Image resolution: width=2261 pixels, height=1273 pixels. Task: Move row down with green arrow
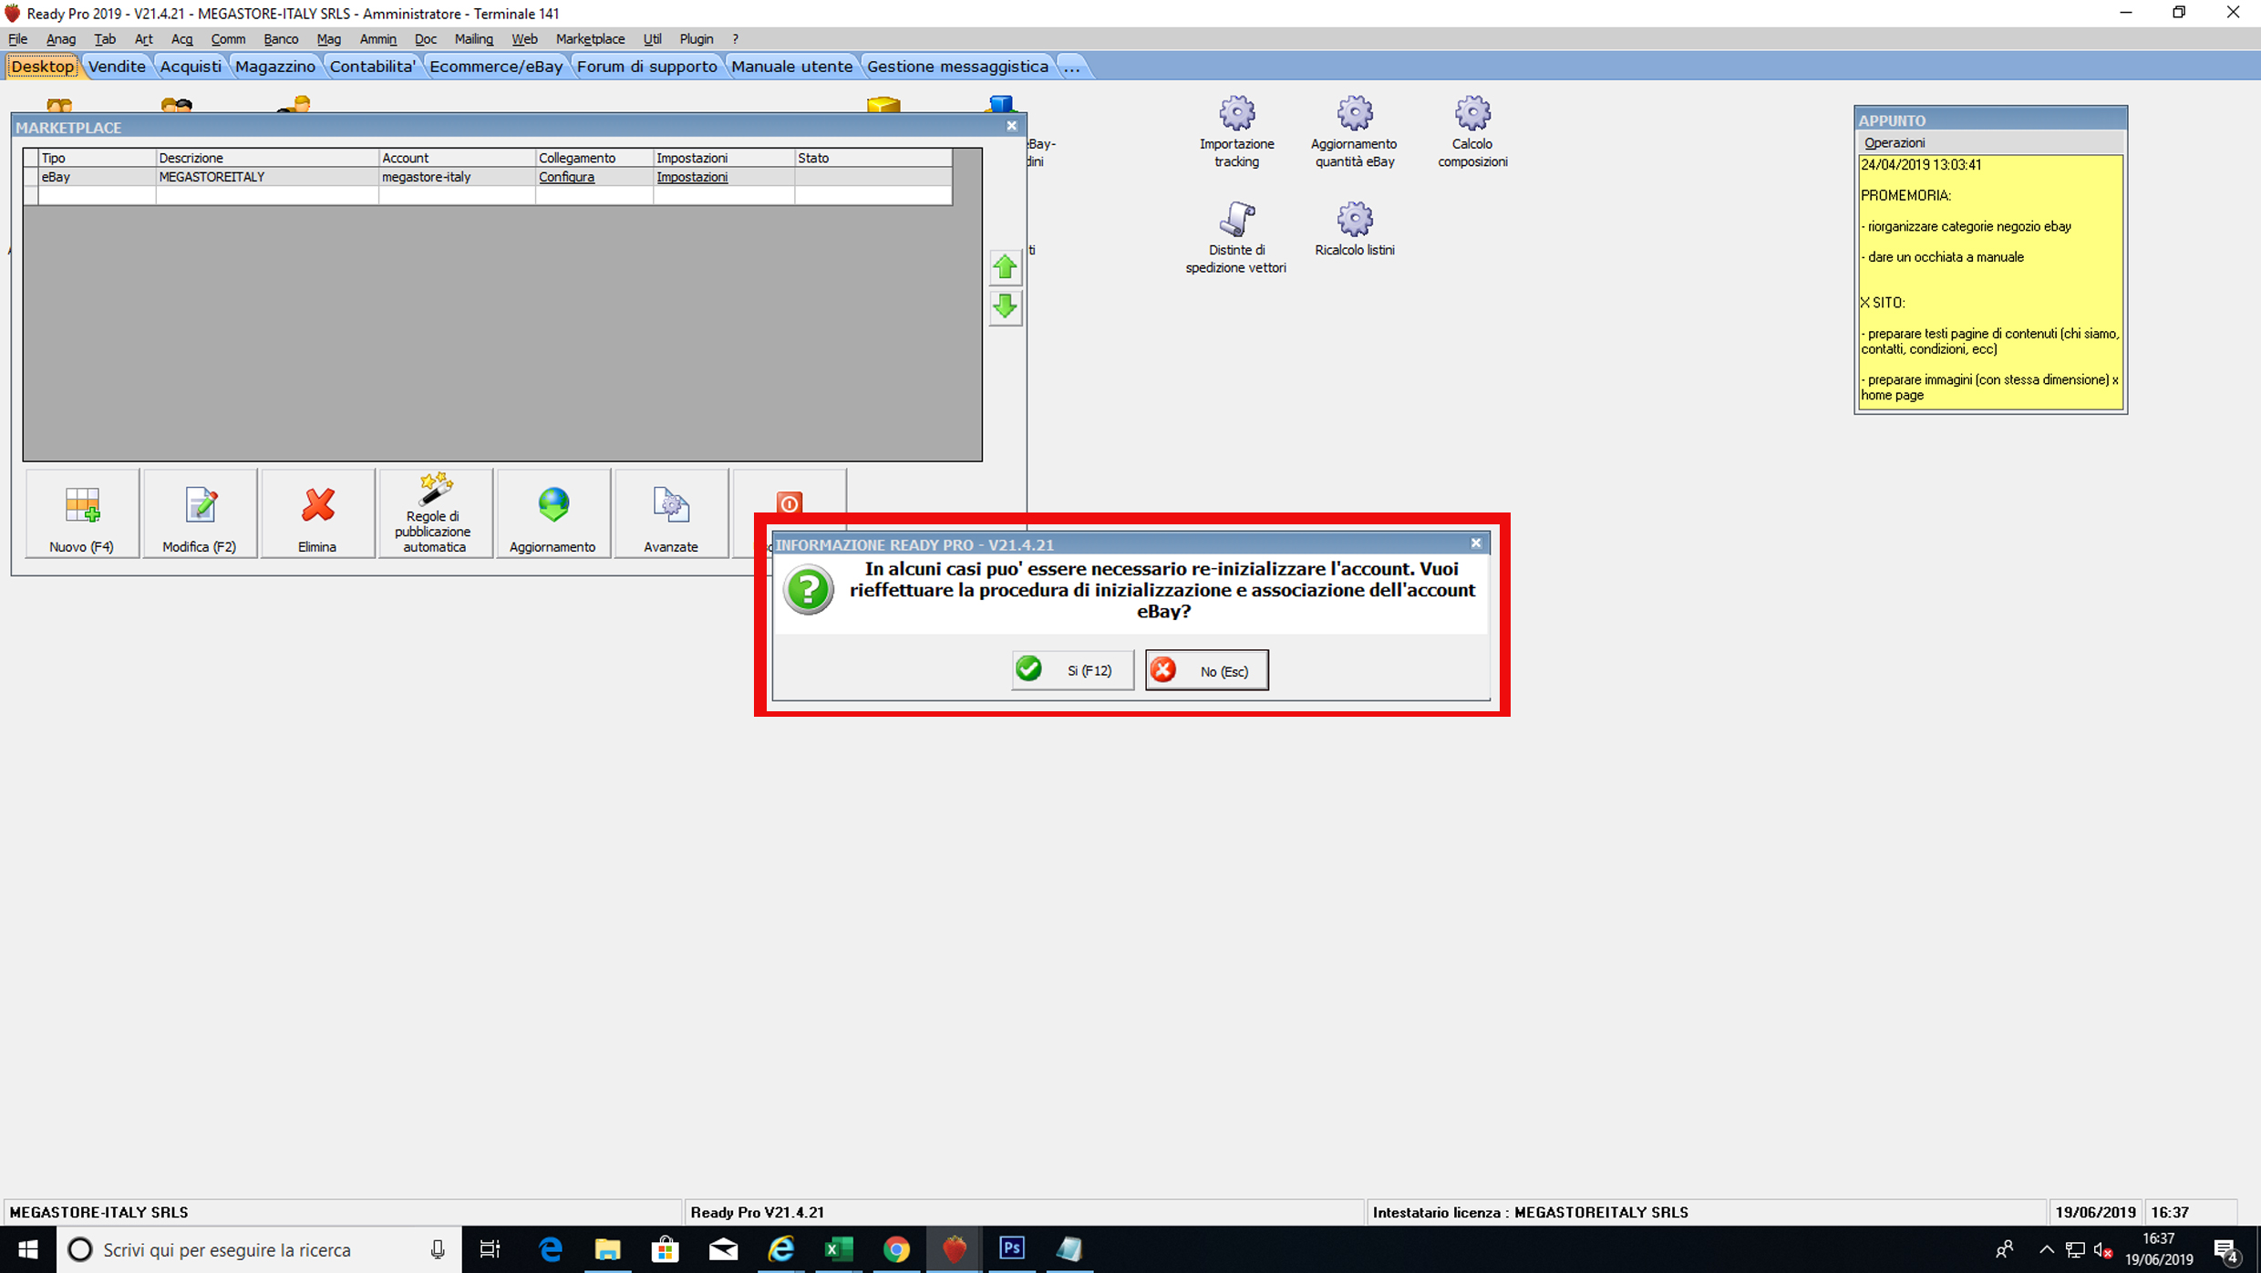[1005, 307]
